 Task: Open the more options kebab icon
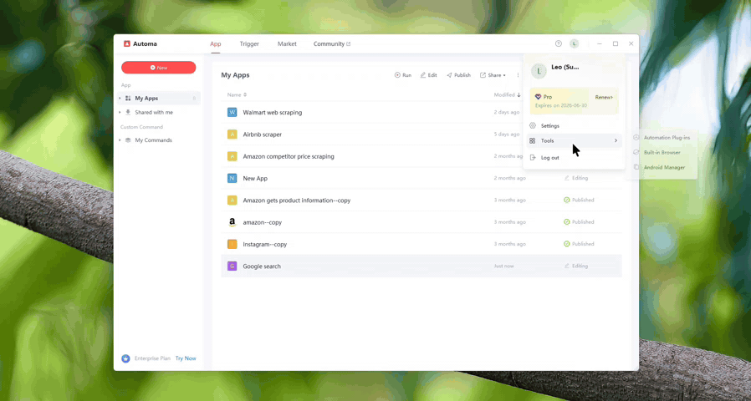(x=518, y=75)
